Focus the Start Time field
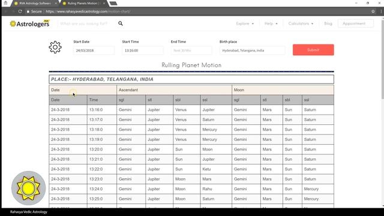The height and width of the screenshot is (216, 384). pyautogui.click(x=143, y=50)
